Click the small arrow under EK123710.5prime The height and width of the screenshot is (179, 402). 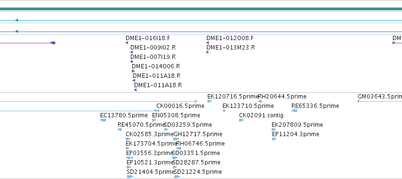[223, 111]
